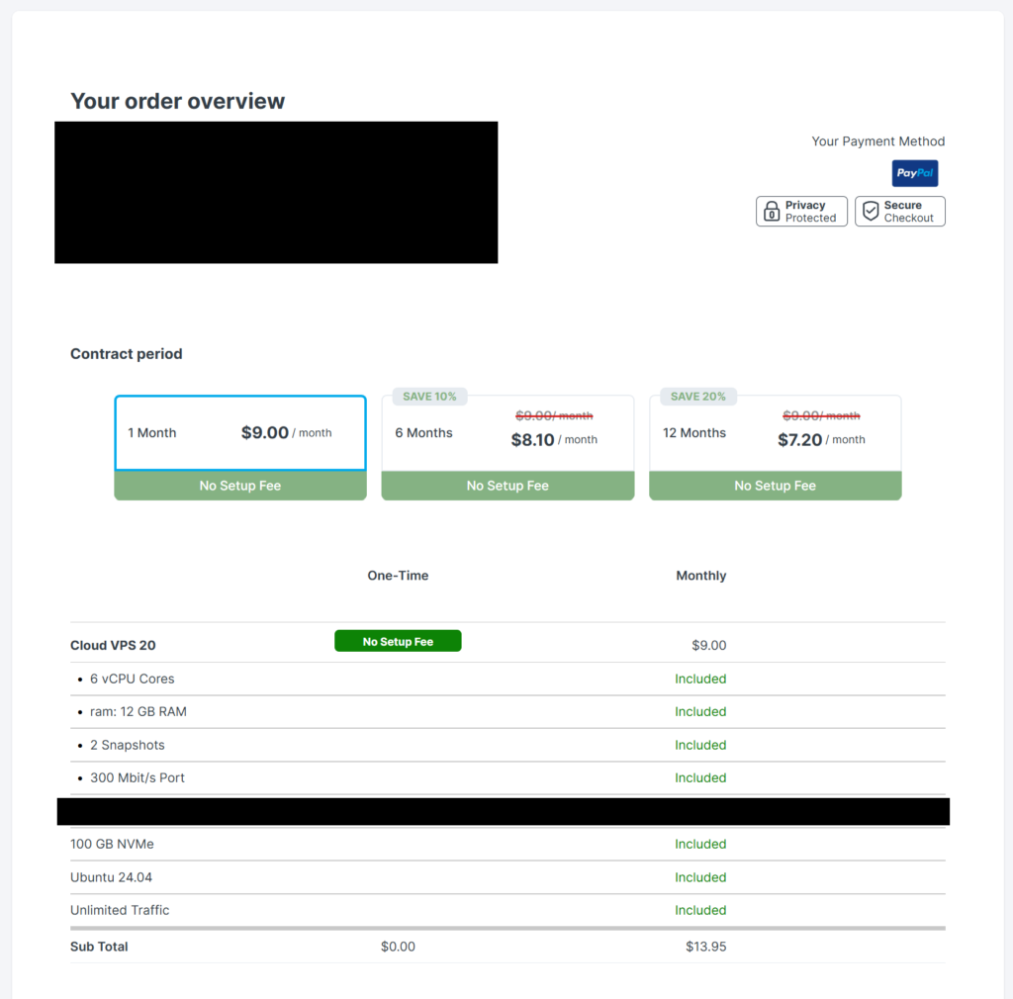Click the $0.00 one-time subtotal
This screenshot has width=1013, height=999.
[398, 946]
